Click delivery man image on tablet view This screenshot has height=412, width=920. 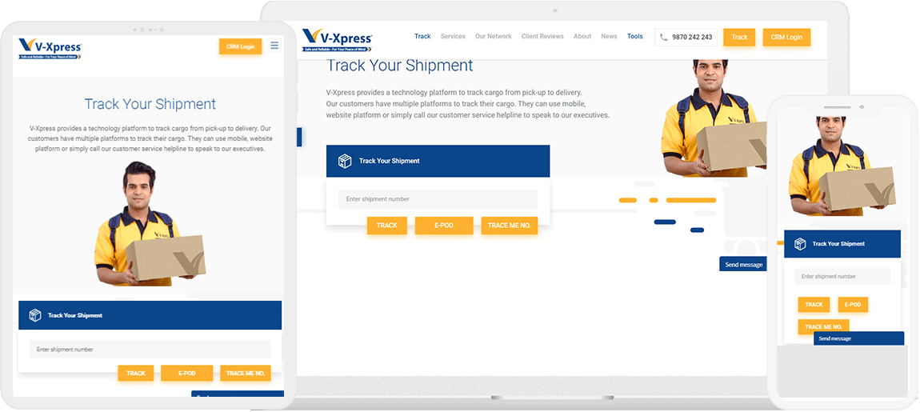(150, 224)
